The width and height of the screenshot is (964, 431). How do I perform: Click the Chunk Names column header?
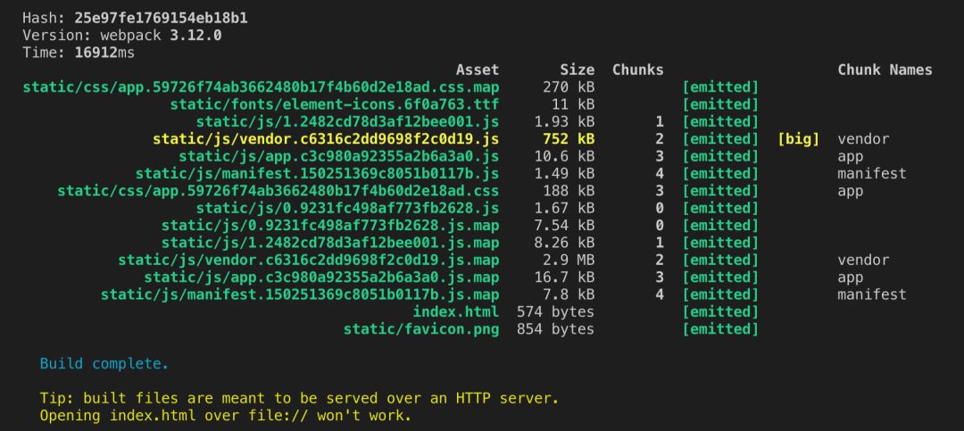pos(885,70)
